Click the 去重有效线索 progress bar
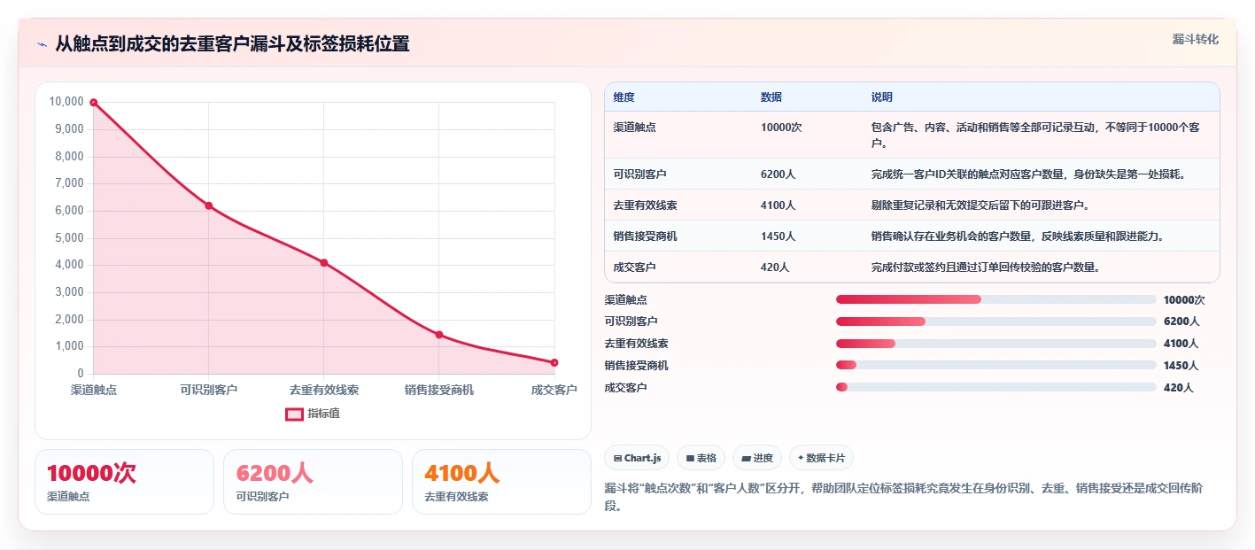The width and height of the screenshot is (1255, 550). [996, 344]
